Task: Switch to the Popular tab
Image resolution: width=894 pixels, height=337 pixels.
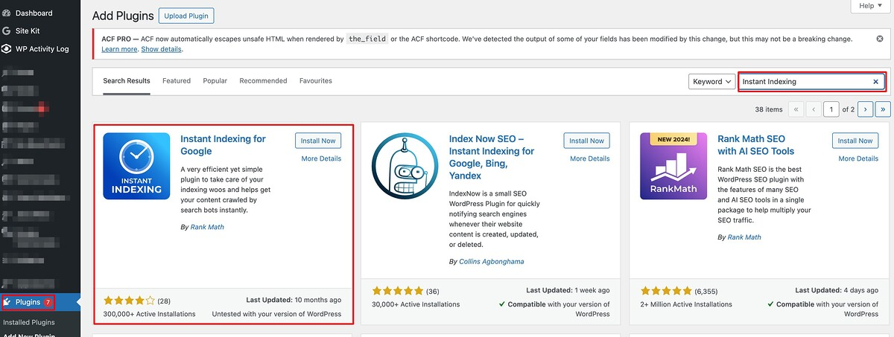Action: [215, 81]
